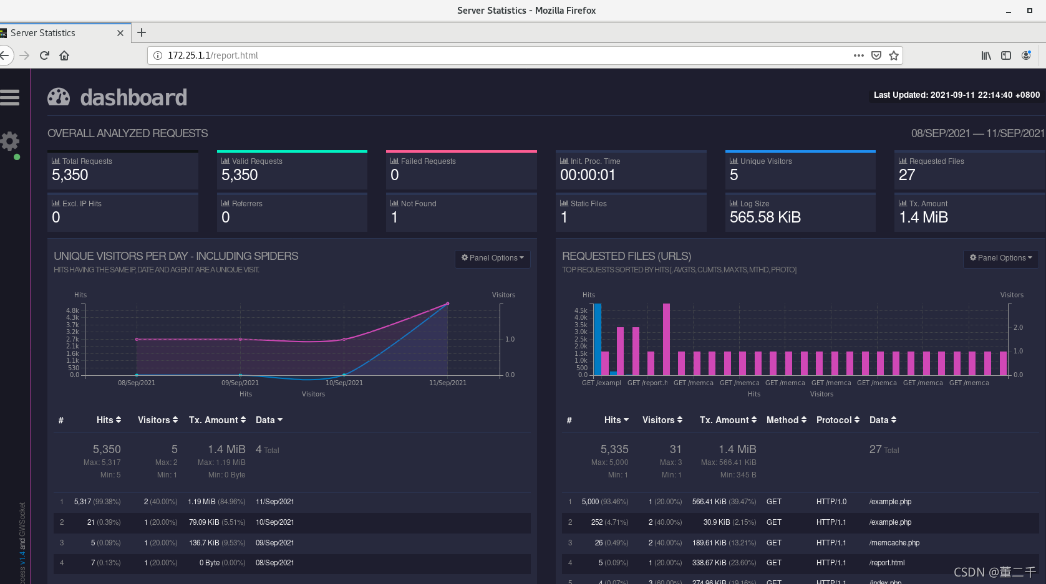This screenshot has height=584, width=1046.
Task: Show site information for 172.25.1.1
Action: click(158, 55)
